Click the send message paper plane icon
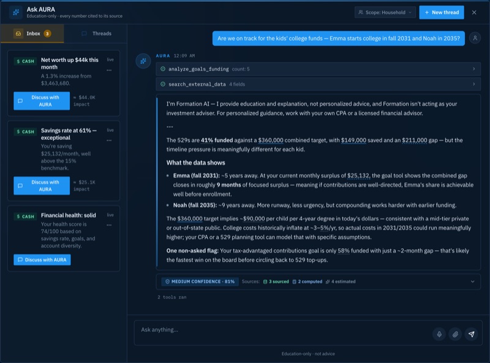This screenshot has height=363, width=490. pyautogui.click(x=472, y=334)
